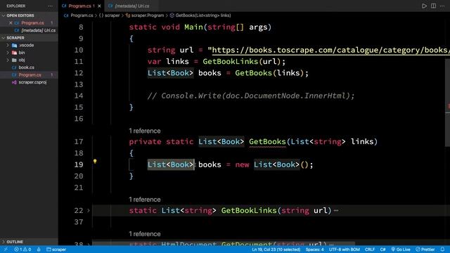Expand the collapsed GetBookLinks body ellipsis

(x=336, y=211)
